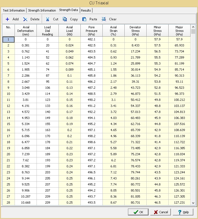Click Axial Deformation cell with 0.381

pyautogui.click(x=26, y=45)
